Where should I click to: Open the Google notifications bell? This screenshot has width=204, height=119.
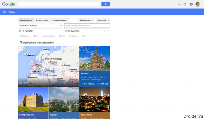pos(191,4)
